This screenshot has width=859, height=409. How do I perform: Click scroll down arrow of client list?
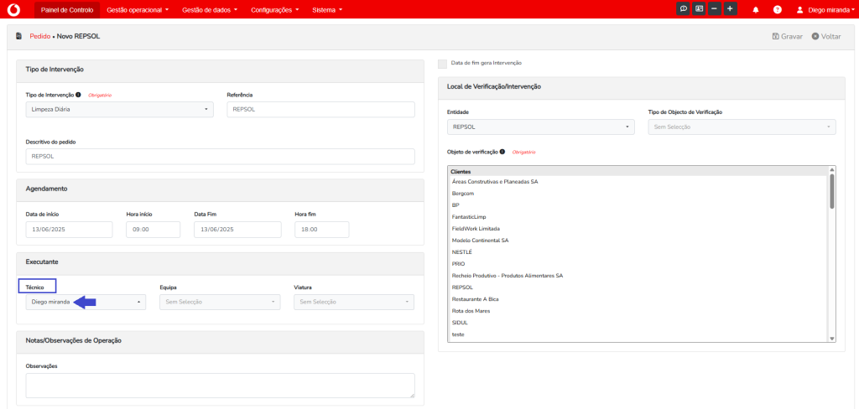click(x=831, y=339)
